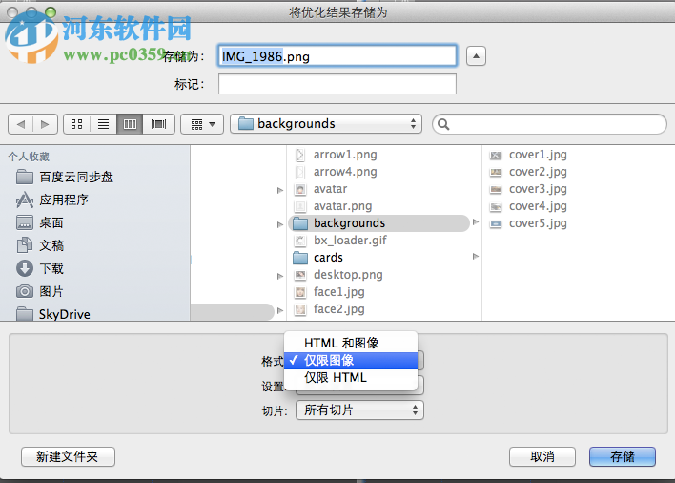Viewport: 675px width, 483px height.
Task: Switch to list view mode
Action: pos(103,124)
